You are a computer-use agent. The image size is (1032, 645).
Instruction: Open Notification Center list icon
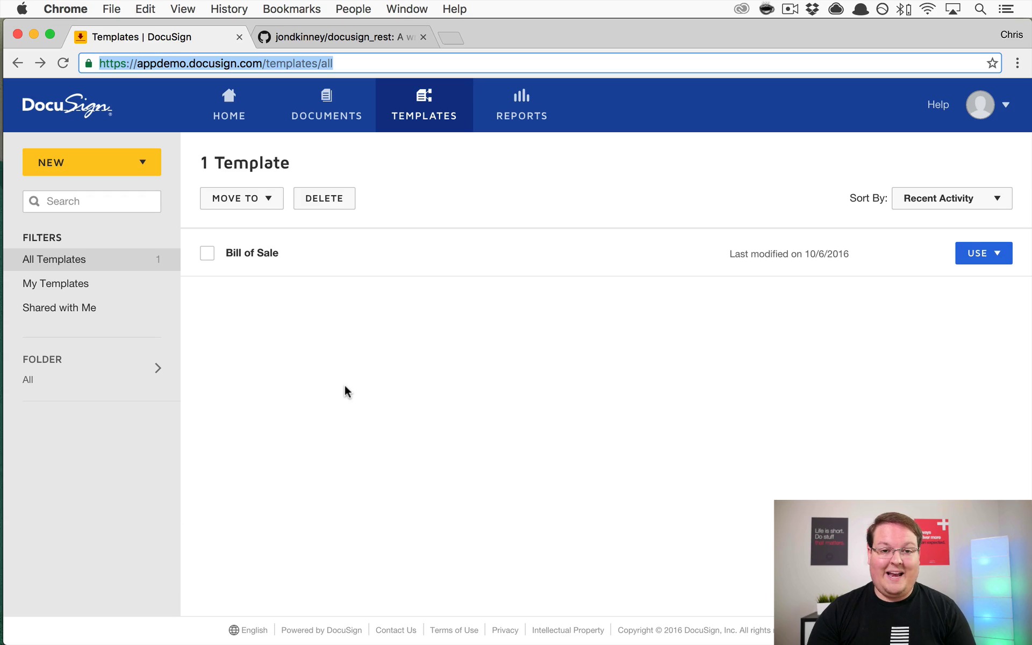coord(1006,9)
